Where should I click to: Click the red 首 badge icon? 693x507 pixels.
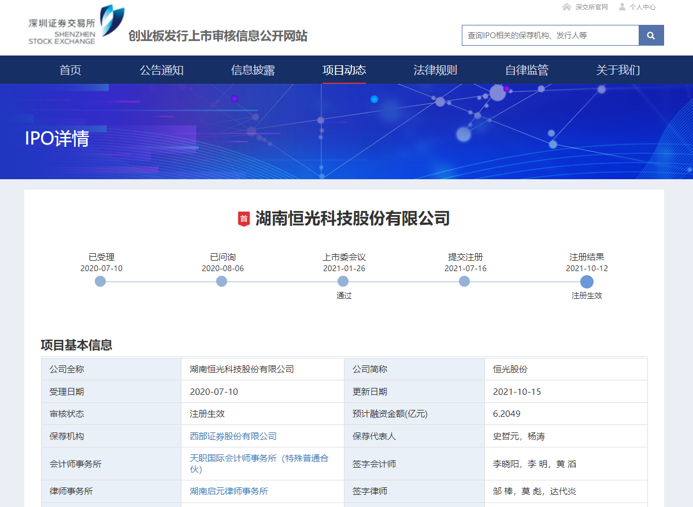(244, 219)
